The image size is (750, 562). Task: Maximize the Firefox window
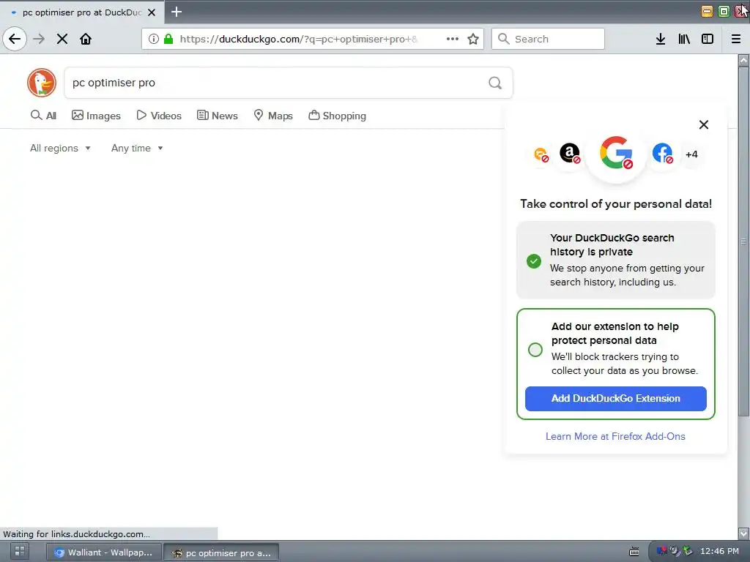coord(724,12)
